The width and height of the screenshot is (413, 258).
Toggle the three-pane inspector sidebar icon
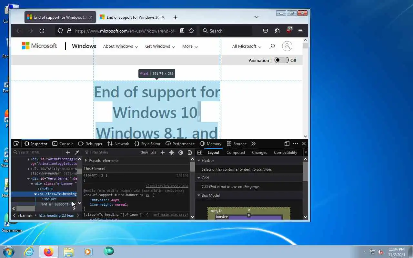pos(200,153)
